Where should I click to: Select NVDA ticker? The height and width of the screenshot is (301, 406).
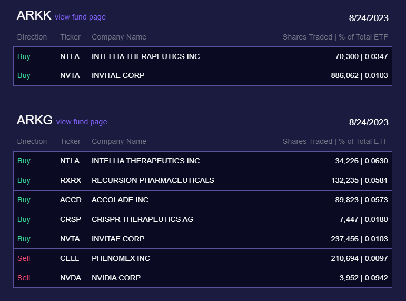(71, 278)
